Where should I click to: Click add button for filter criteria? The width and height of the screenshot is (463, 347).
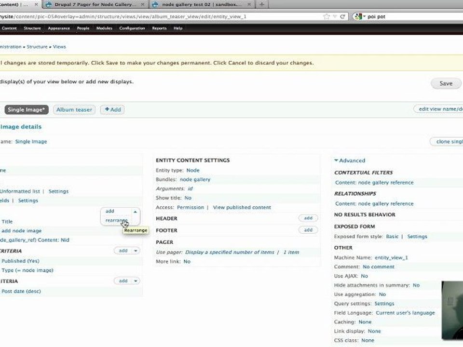coord(123,251)
